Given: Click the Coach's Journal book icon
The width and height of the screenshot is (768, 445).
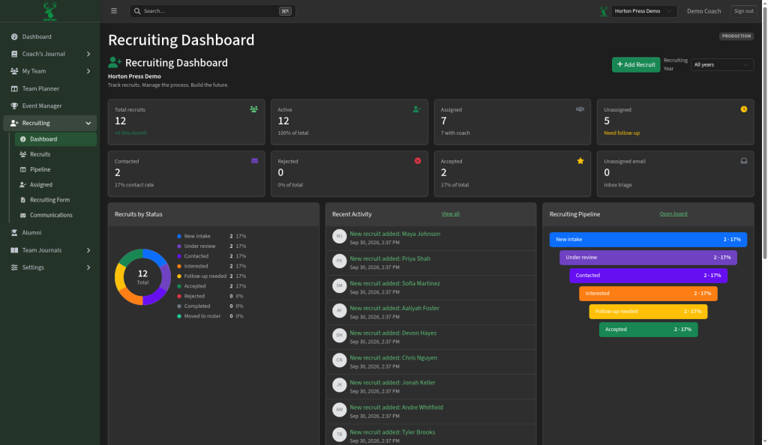Looking at the screenshot, I should tap(14, 54).
